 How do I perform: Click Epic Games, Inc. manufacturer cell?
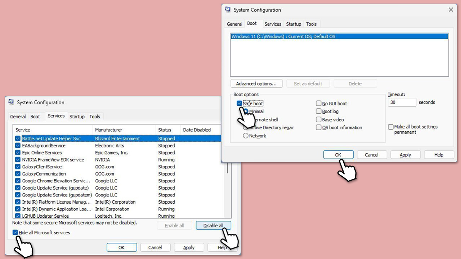(112, 153)
